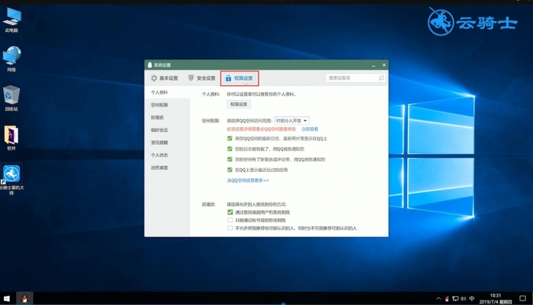Minimize the 系统设置 window
Image resolution: width=533 pixels, height=305 pixels.
click(x=373, y=65)
